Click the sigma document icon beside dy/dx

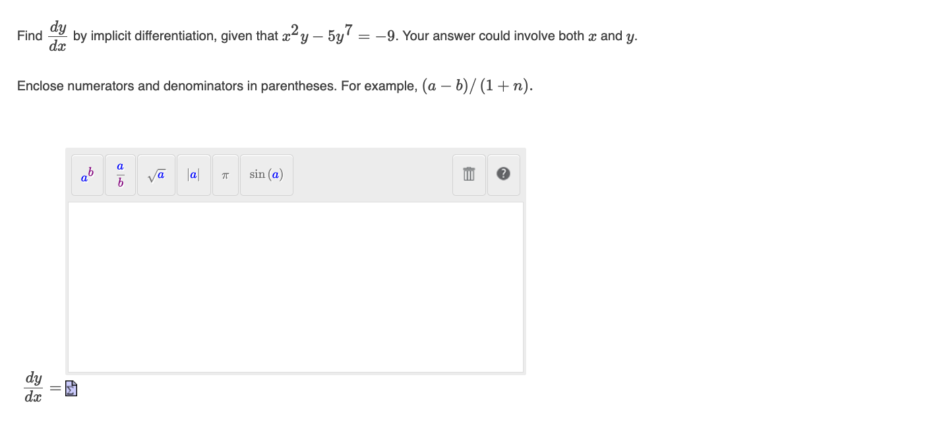[71, 388]
